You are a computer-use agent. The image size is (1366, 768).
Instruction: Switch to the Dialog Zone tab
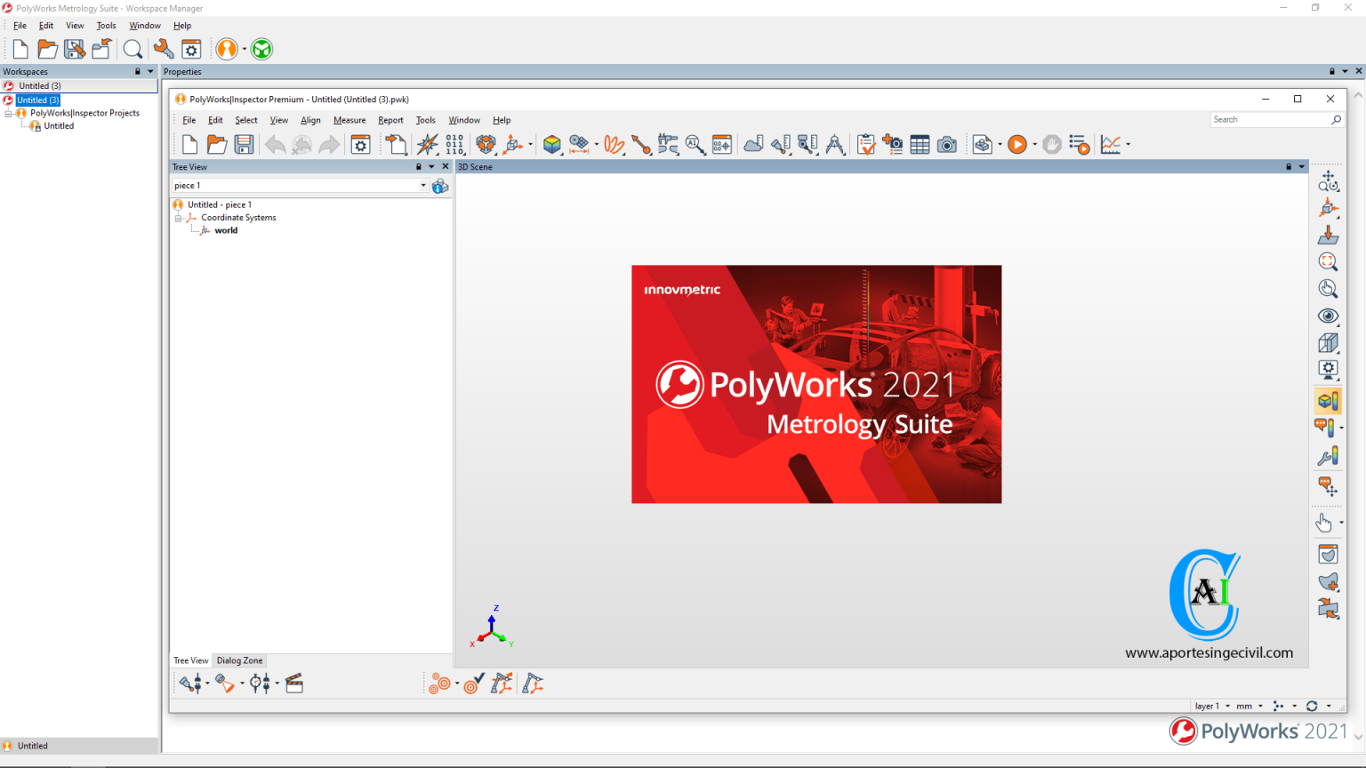pyautogui.click(x=238, y=660)
